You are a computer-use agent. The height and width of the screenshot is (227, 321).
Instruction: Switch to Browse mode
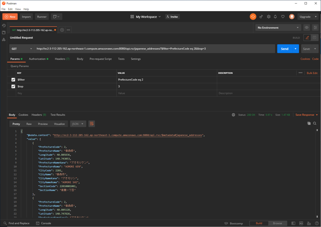click(277, 223)
